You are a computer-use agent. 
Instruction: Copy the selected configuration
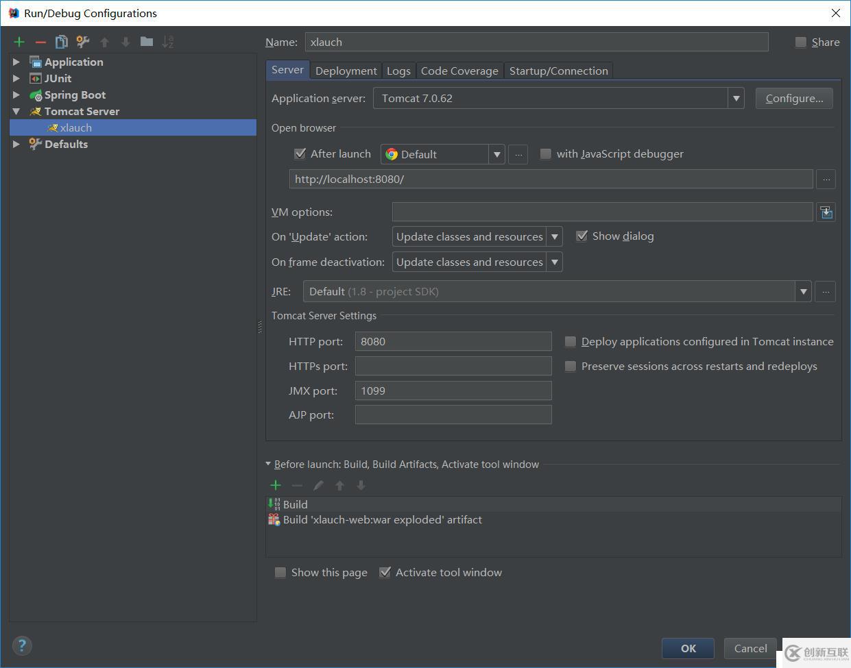[x=61, y=41]
